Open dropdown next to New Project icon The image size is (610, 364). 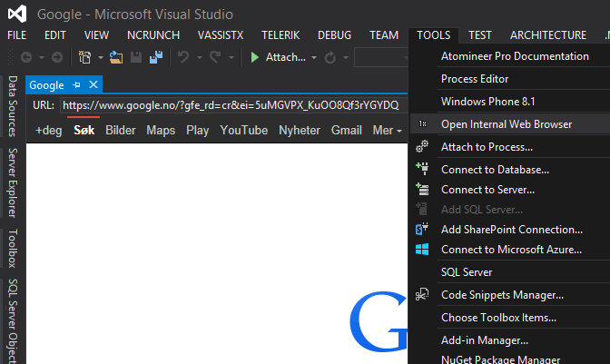point(100,57)
